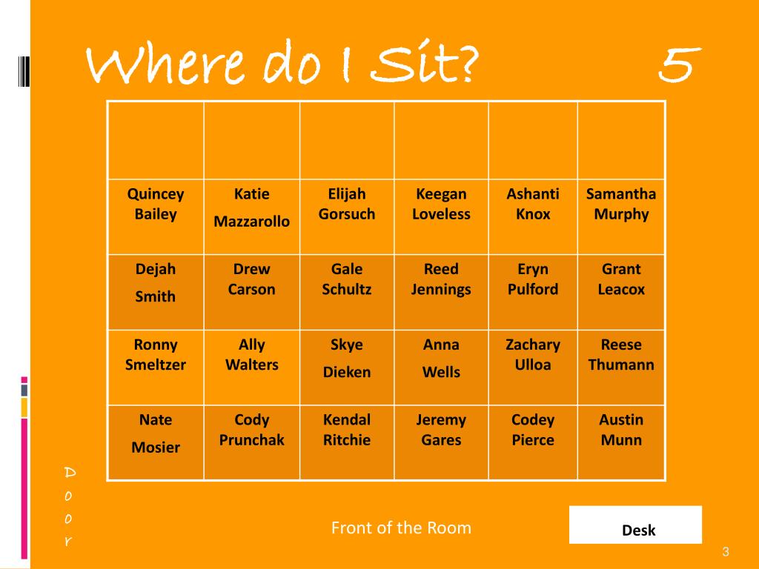Select the Nate Mosier seat
Viewport: 759px width, 569px height.
coord(156,443)
